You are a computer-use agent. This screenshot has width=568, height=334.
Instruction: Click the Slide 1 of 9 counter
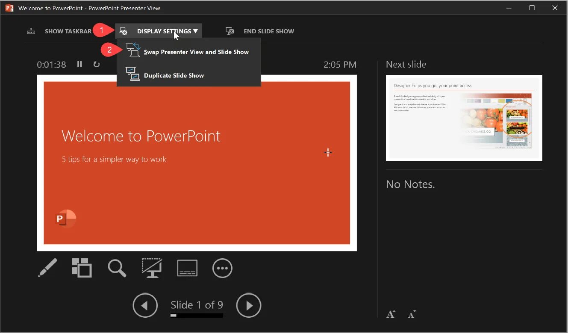click(x=197, y=304)
